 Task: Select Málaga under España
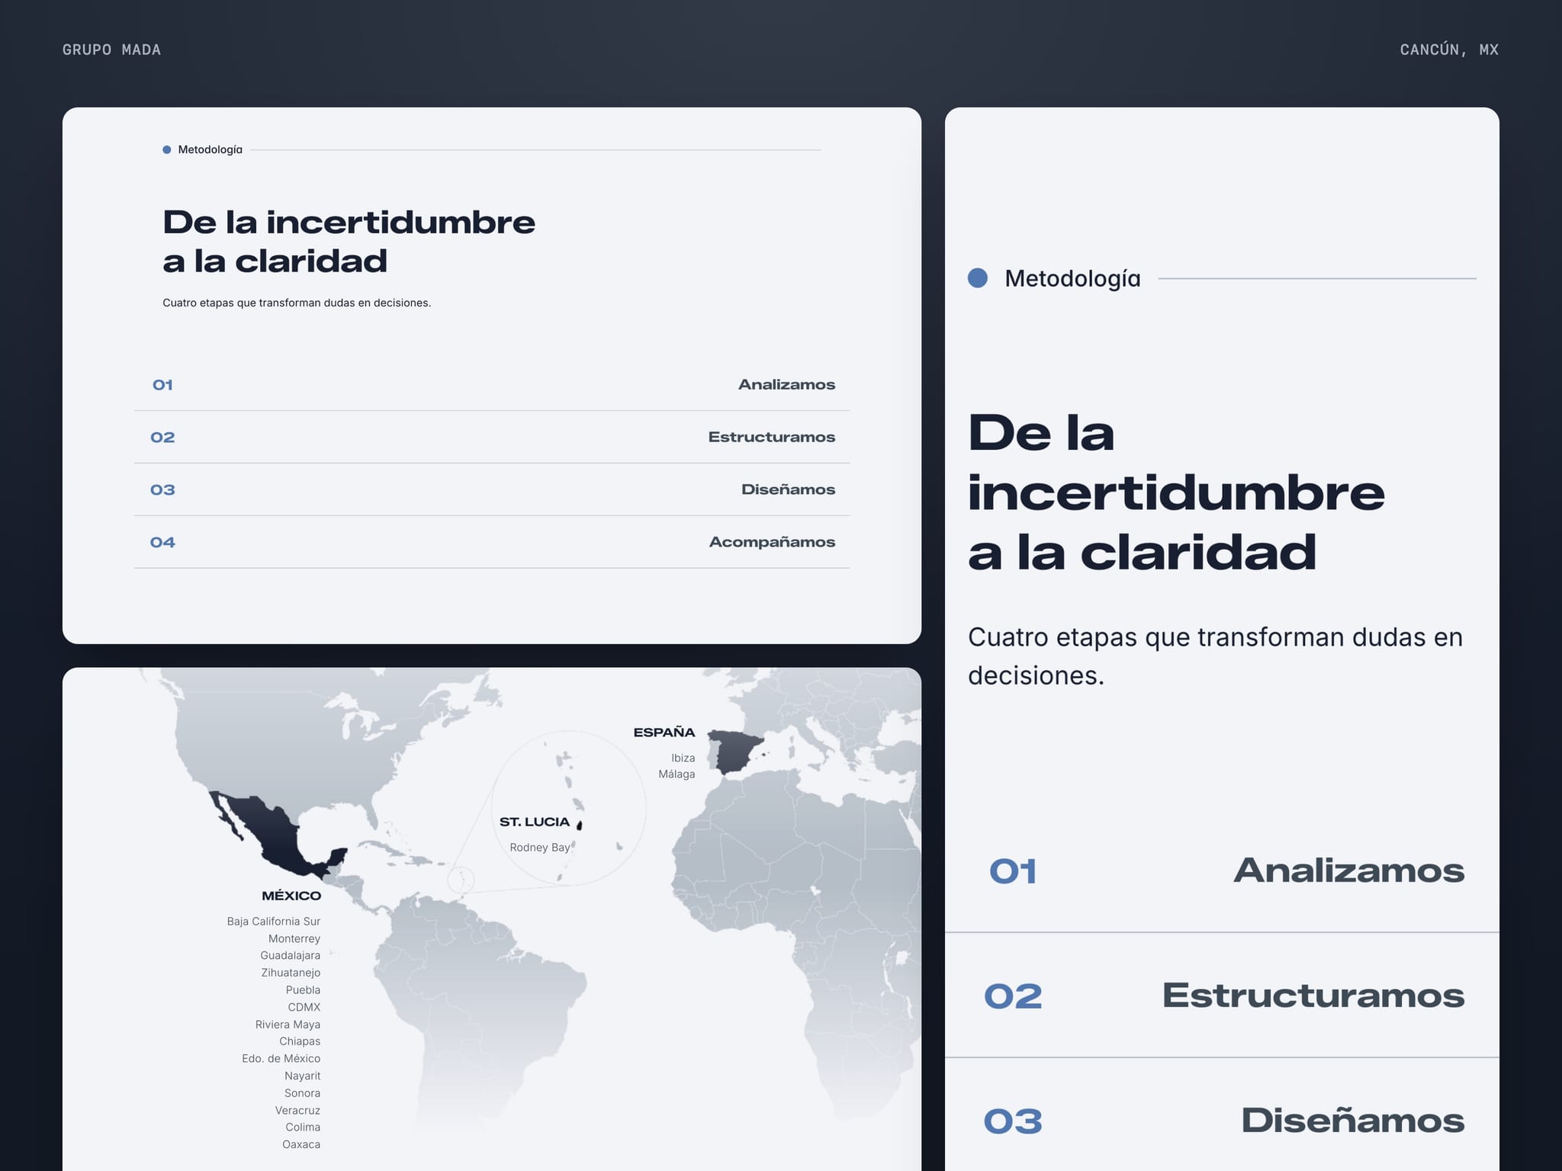[677, 775]
